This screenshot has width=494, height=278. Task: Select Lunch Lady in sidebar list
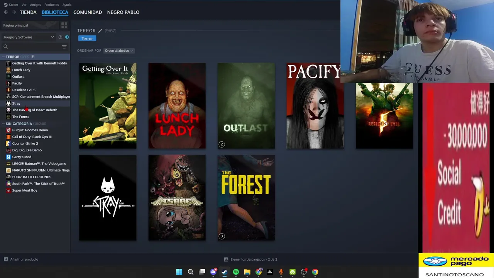pos(35,70)
